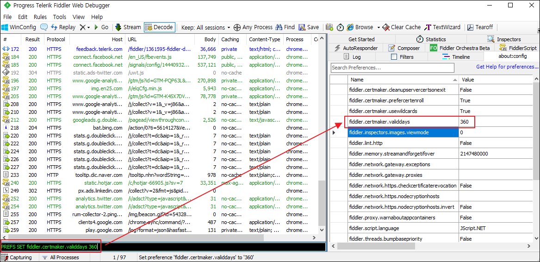Switch to the Get Started tab
The height and width of the screenshot is (262, 540).
[x=361, y=39]
